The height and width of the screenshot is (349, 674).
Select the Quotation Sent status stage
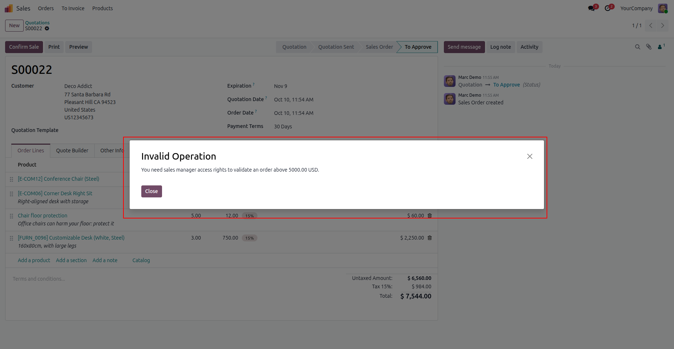(x=336, y=47)
